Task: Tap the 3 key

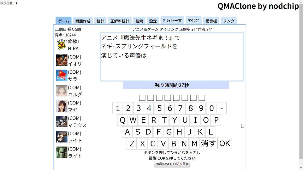Action: tap(139, 108)
